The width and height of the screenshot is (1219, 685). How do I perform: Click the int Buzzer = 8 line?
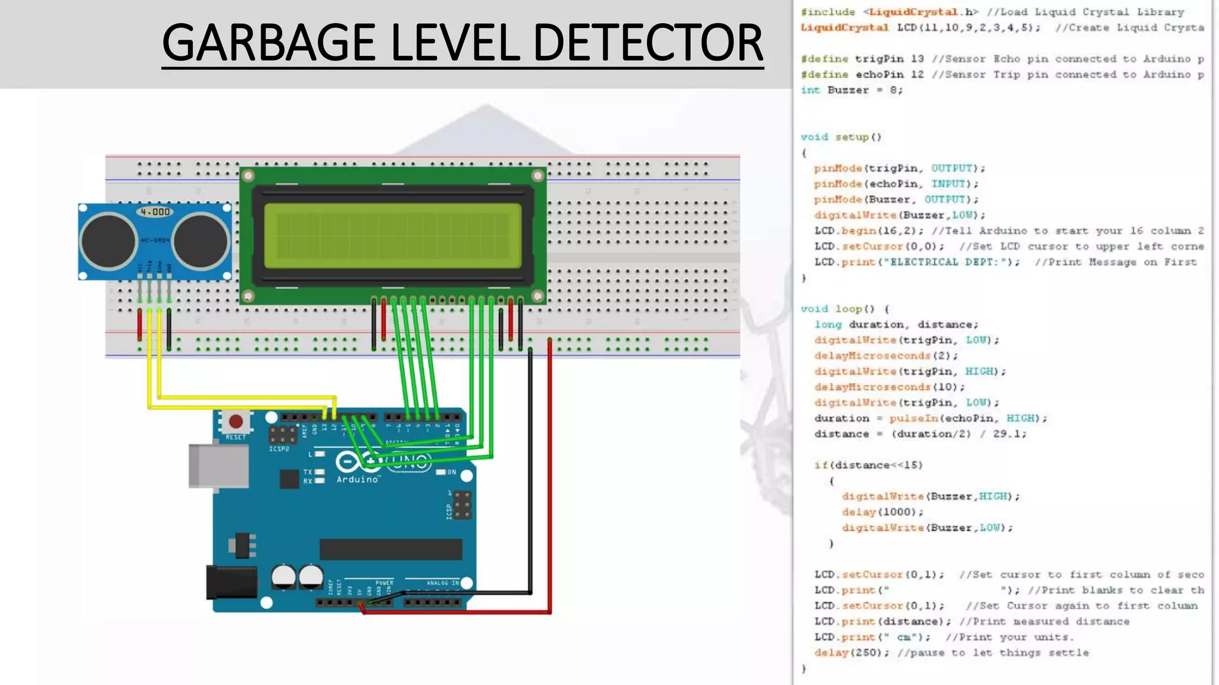tap(851, 90)
